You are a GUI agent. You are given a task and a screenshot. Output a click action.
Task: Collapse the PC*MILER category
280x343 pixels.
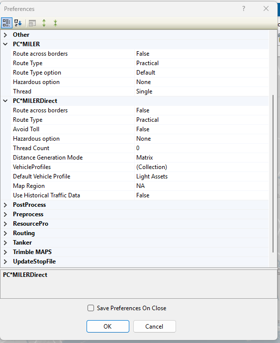pos(5,44)
